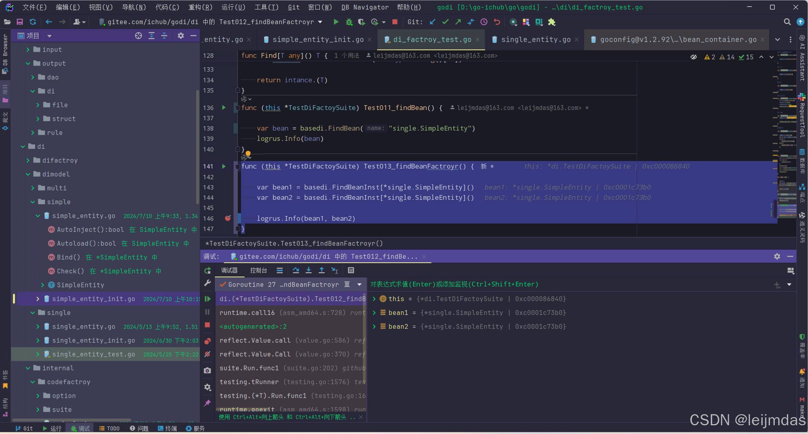Click Git push arrow icon
This screenshot has height=434, width=808.
tap(458, 22)
